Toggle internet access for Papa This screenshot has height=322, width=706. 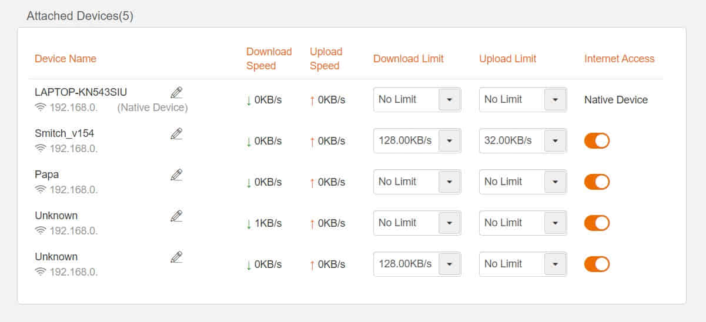coord(597,182)
